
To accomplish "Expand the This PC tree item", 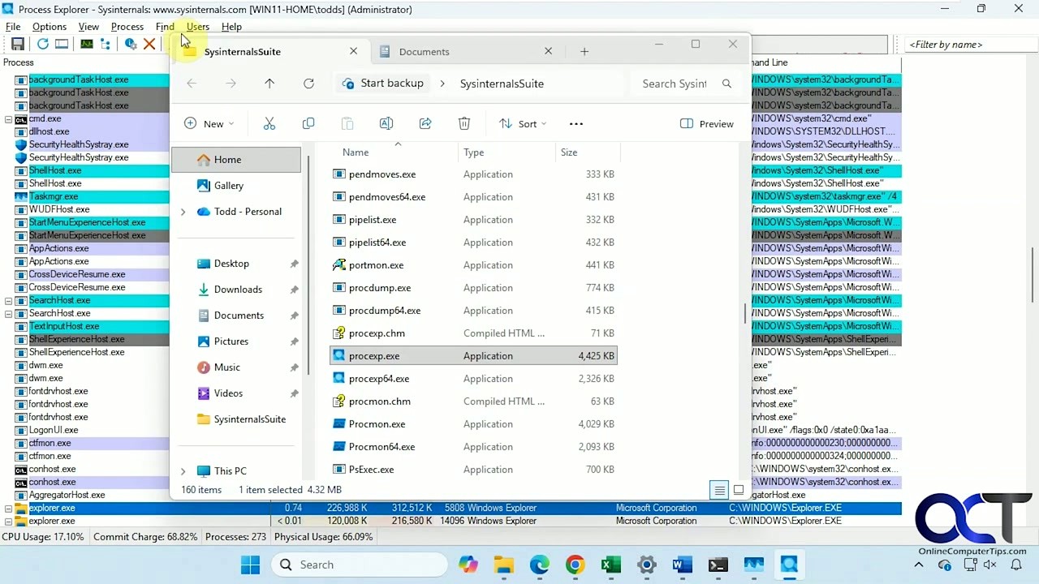I will click(x=183, y=470).
